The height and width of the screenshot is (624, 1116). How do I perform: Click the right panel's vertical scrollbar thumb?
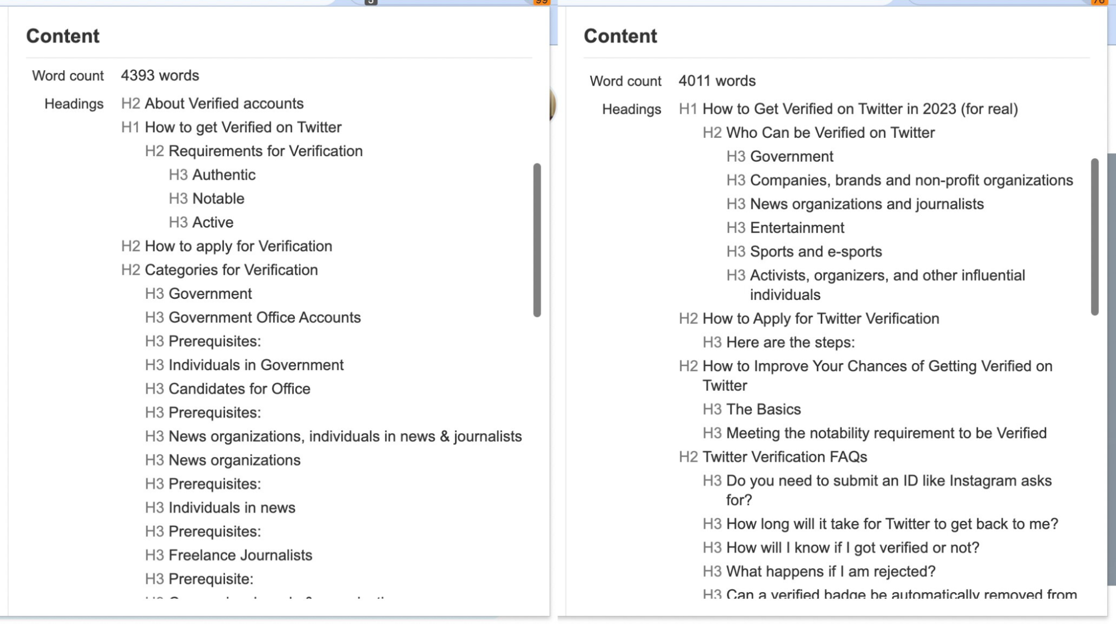pyautogui.click(x=1095, y=237)
